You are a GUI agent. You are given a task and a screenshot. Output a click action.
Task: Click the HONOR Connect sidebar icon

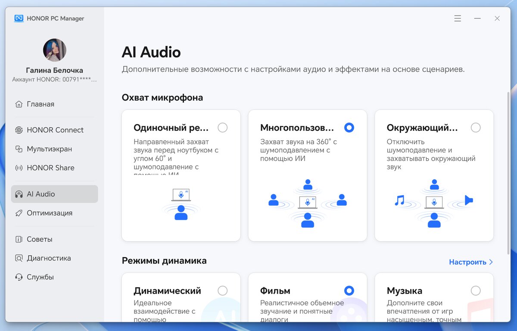click(x=19, y=130)
